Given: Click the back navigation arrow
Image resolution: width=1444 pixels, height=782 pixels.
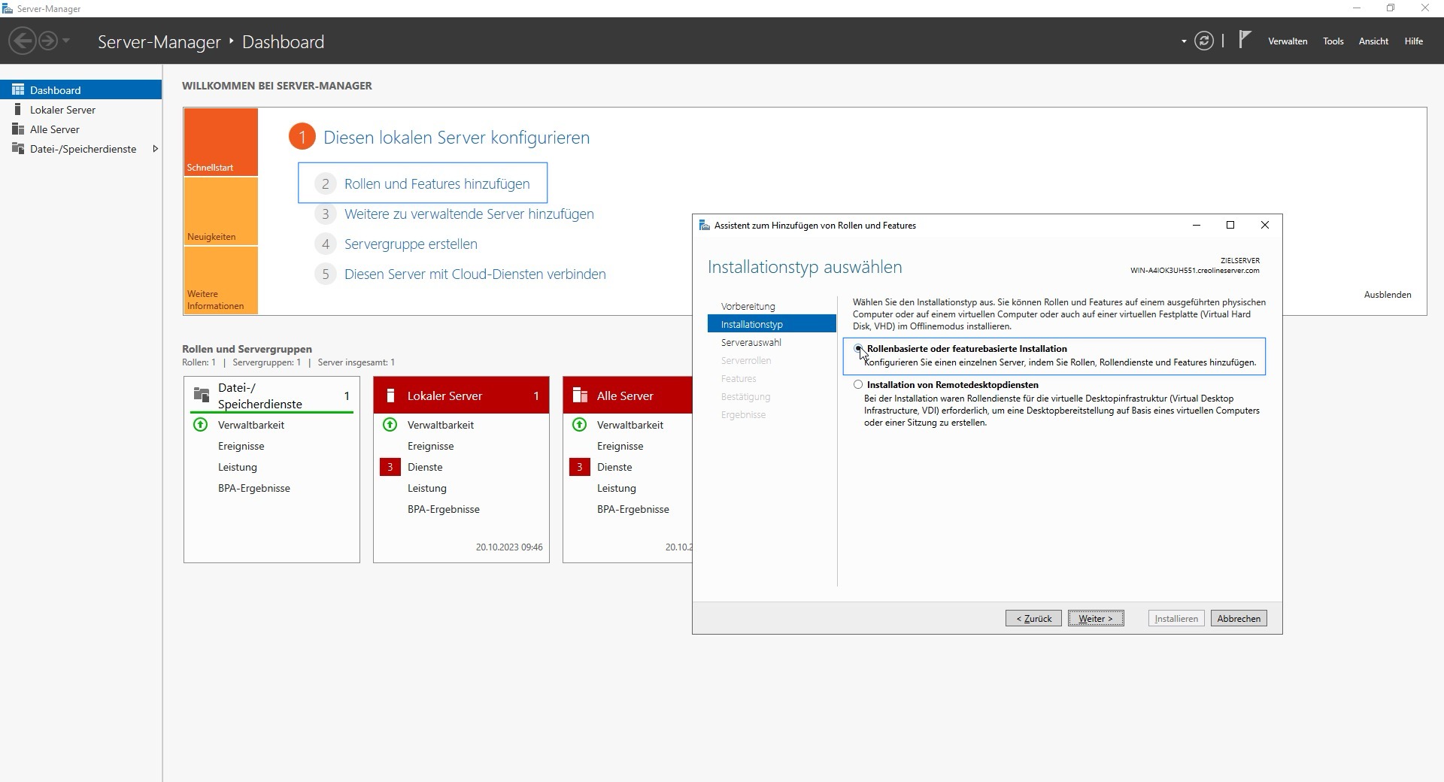Looking at the screenshot, I should point(23,41).
